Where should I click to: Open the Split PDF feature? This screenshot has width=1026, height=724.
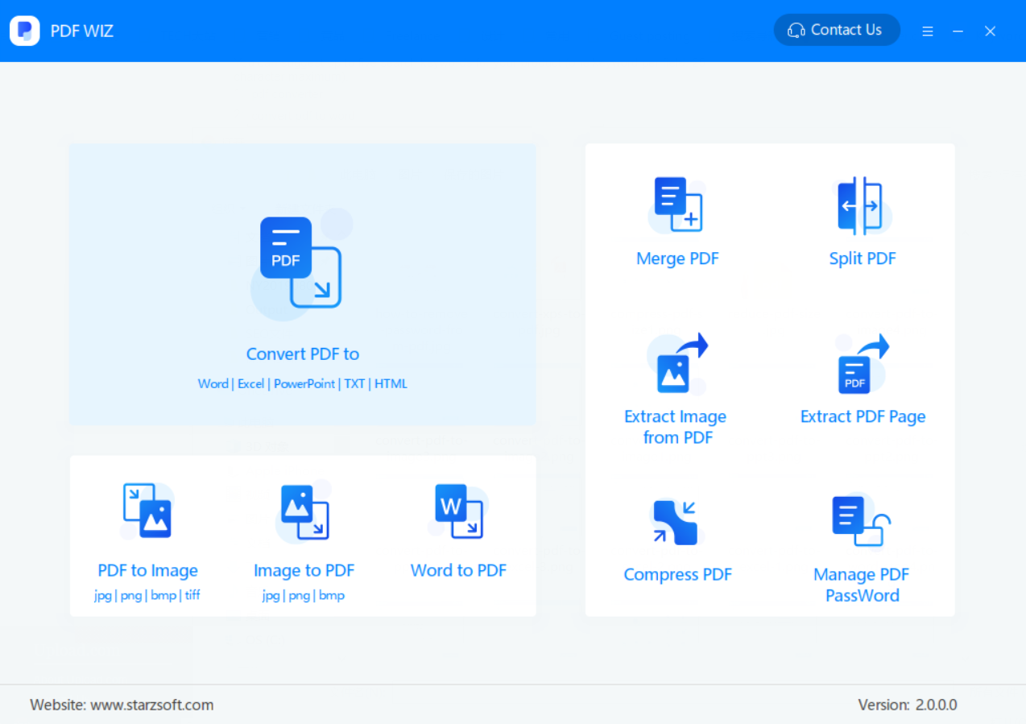(x=862, y=219)
